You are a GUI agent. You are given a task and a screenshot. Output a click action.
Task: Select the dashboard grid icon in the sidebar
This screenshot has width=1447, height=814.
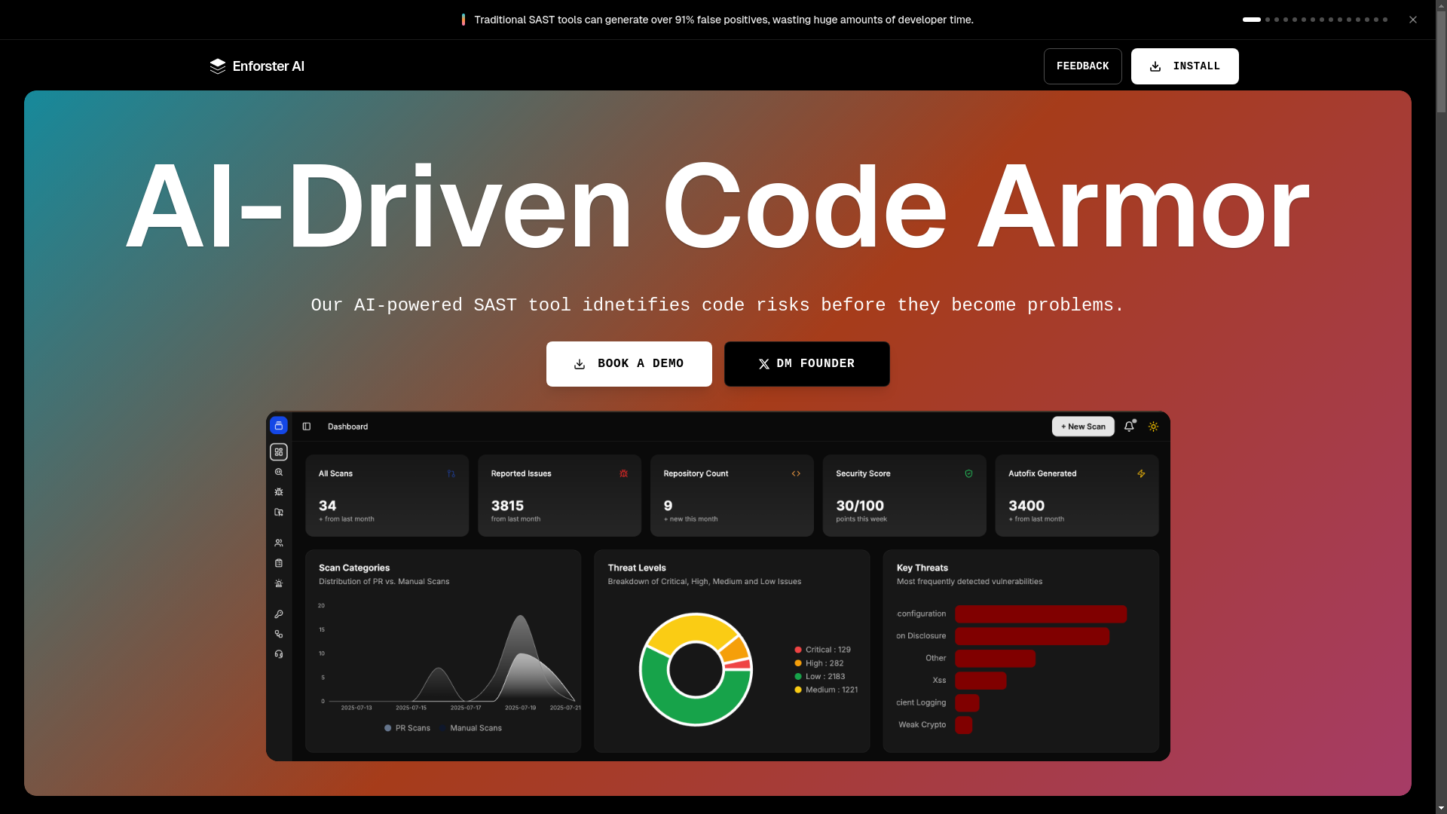point(279,452)
